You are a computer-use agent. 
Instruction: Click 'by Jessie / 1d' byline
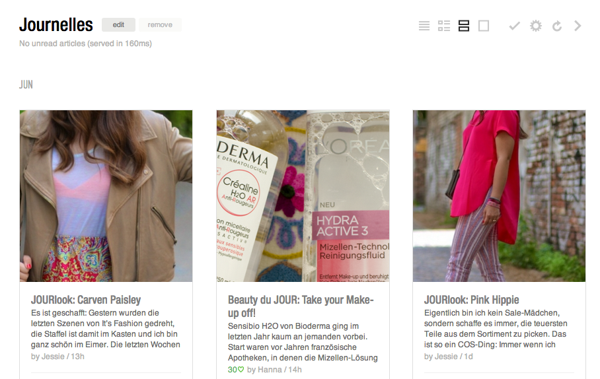click(x=449, y=357)
